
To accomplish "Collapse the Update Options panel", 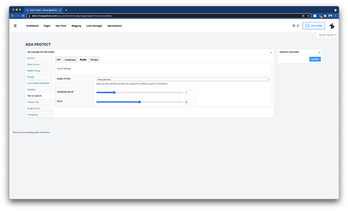I will click(320, 52).
